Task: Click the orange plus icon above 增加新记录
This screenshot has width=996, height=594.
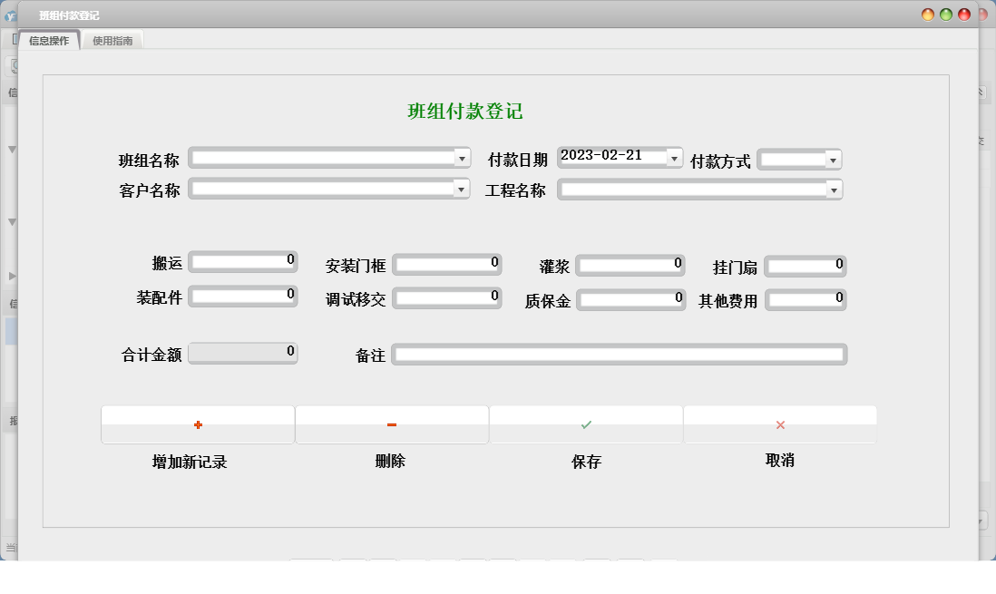Action: tap(197, 424)
